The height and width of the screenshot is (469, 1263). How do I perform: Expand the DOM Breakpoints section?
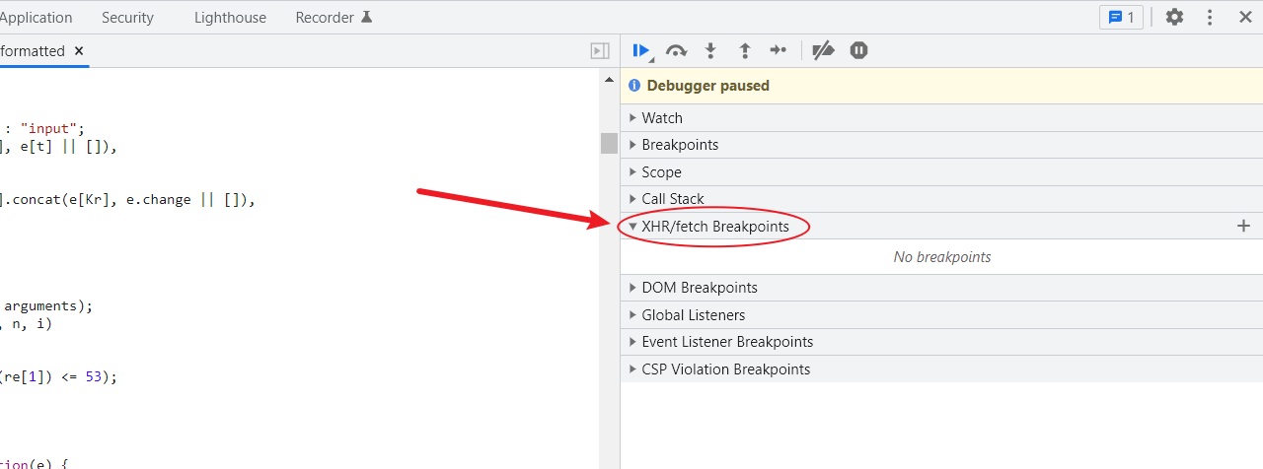pos(941,288)
